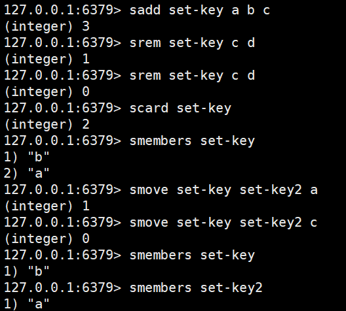Click the '(integer) 0' result after second srem

(x=47, y=91)
